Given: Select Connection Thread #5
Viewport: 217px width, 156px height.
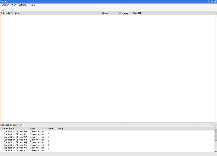Looking at the screenshot, I should 15,145.
